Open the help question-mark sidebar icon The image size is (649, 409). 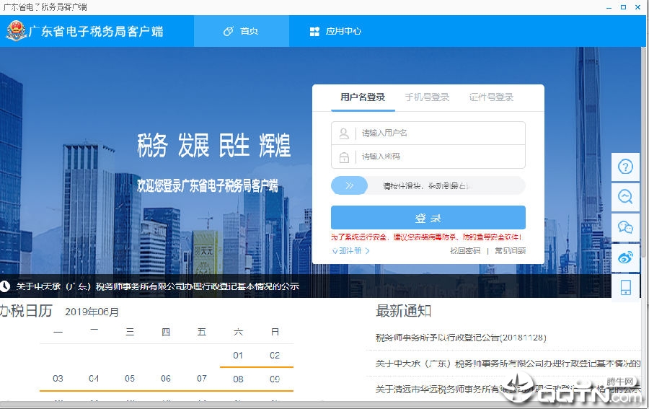(x=625, y=167)
